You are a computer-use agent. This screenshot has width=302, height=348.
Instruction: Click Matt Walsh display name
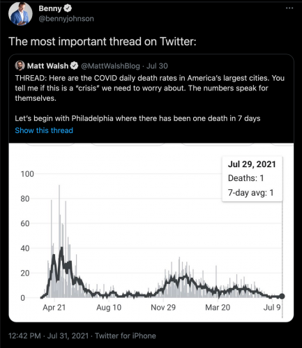pos(47,66)
